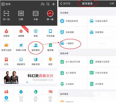Tap the 政务办事 section header
Image resolution: width=116 pixels, height=103 pixels.
(x=64, y=53)
